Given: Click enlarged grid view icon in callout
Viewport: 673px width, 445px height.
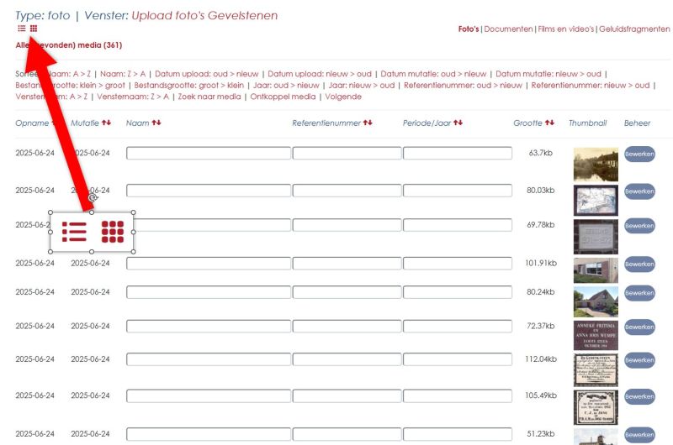Looking at the screenshot, I should (113, 232).
